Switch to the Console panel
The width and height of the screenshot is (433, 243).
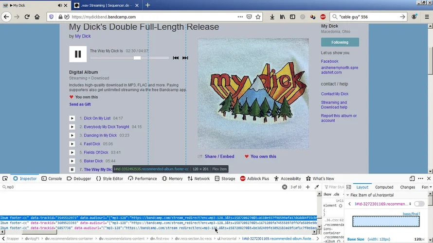(52, 179)
